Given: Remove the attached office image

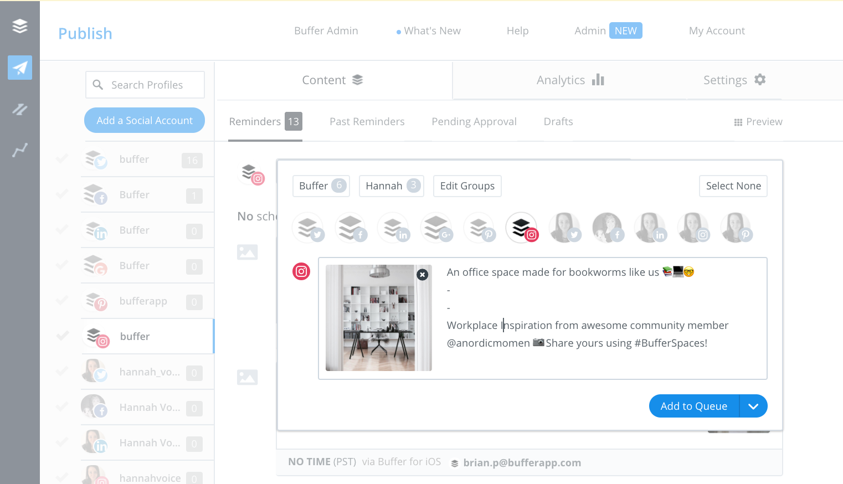Looking at the screenshot, I should click(422, 275).
